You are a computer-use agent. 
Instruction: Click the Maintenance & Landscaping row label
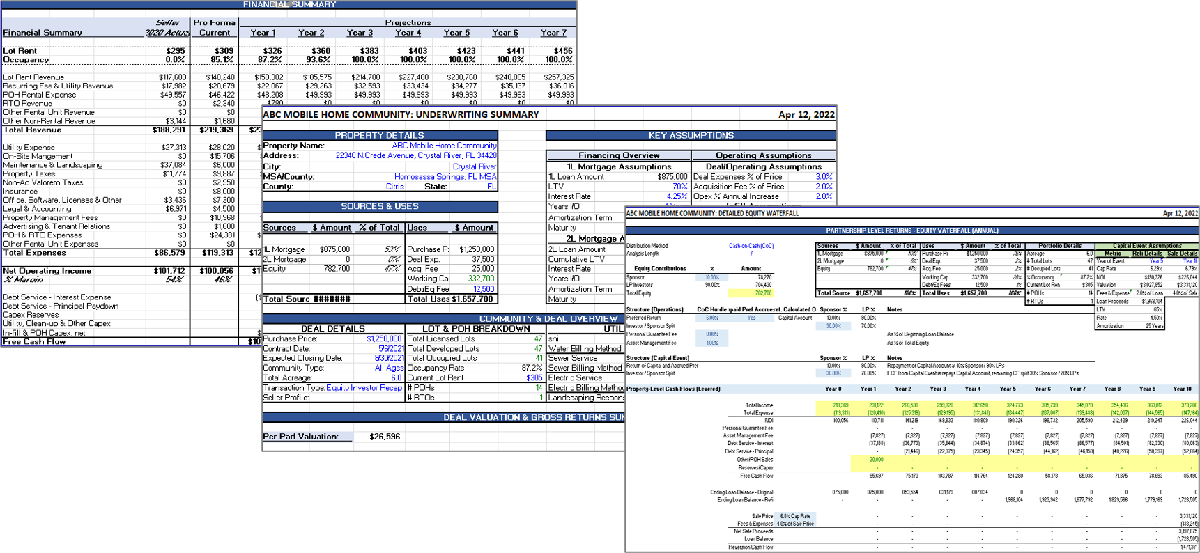53,165
